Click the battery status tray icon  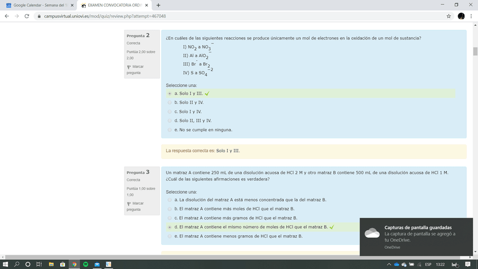point(411,264)
